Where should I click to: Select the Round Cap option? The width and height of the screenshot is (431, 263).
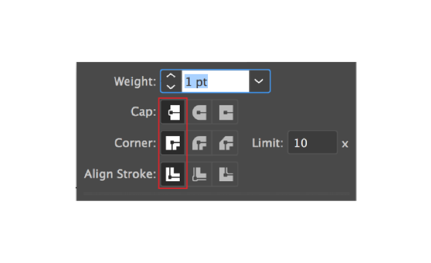click(200, 112)
